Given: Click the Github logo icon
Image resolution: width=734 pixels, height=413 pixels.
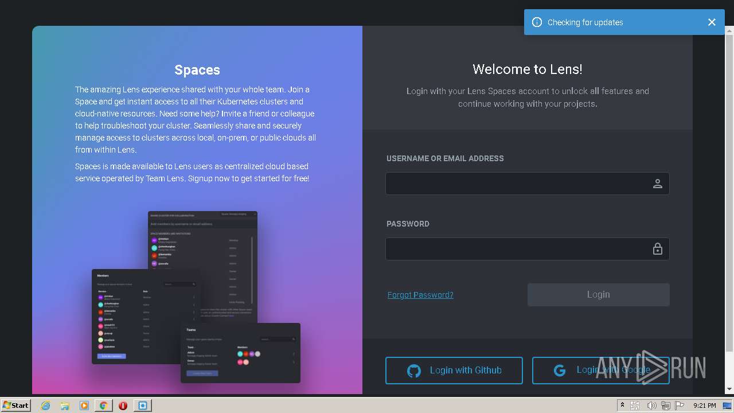Looking at the screenshot, I should click(414, 371).
